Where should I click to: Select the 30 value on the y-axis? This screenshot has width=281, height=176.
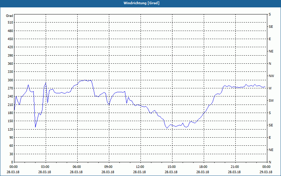(11, 154)
